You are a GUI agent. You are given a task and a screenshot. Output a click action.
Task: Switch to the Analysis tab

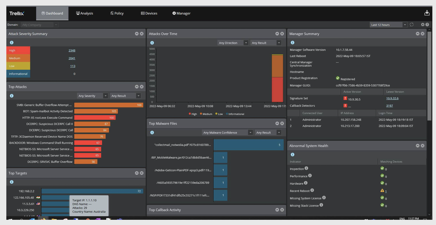click(x=85, y=14)
